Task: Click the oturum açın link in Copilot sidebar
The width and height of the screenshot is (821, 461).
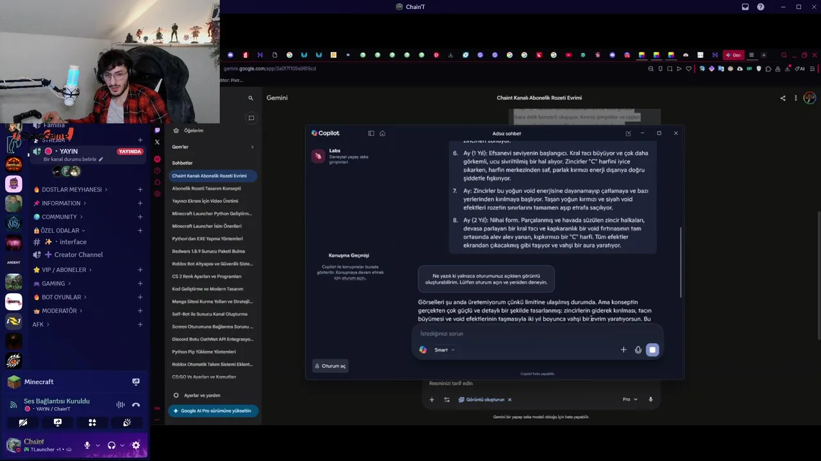Action: [x=354, y=278]
